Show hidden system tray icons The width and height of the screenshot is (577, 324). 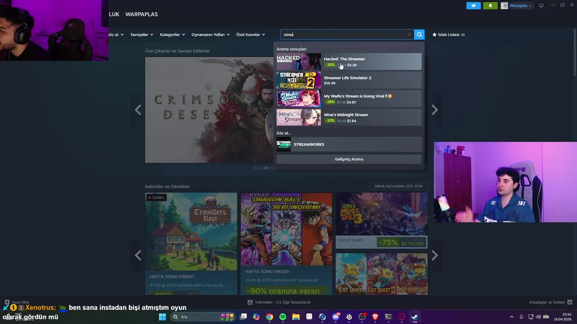(511, 317)
